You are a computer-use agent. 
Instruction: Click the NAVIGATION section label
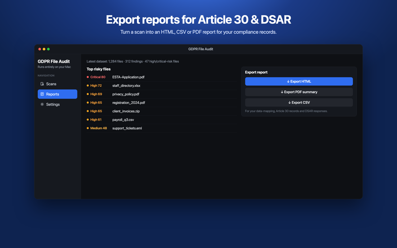pos(46,76)
